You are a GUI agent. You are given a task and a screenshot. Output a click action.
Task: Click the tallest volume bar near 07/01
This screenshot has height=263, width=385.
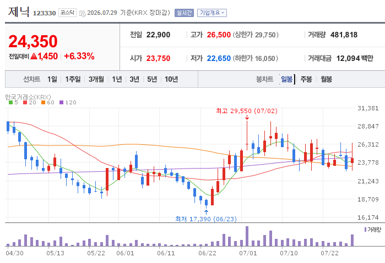click(247, 236)
